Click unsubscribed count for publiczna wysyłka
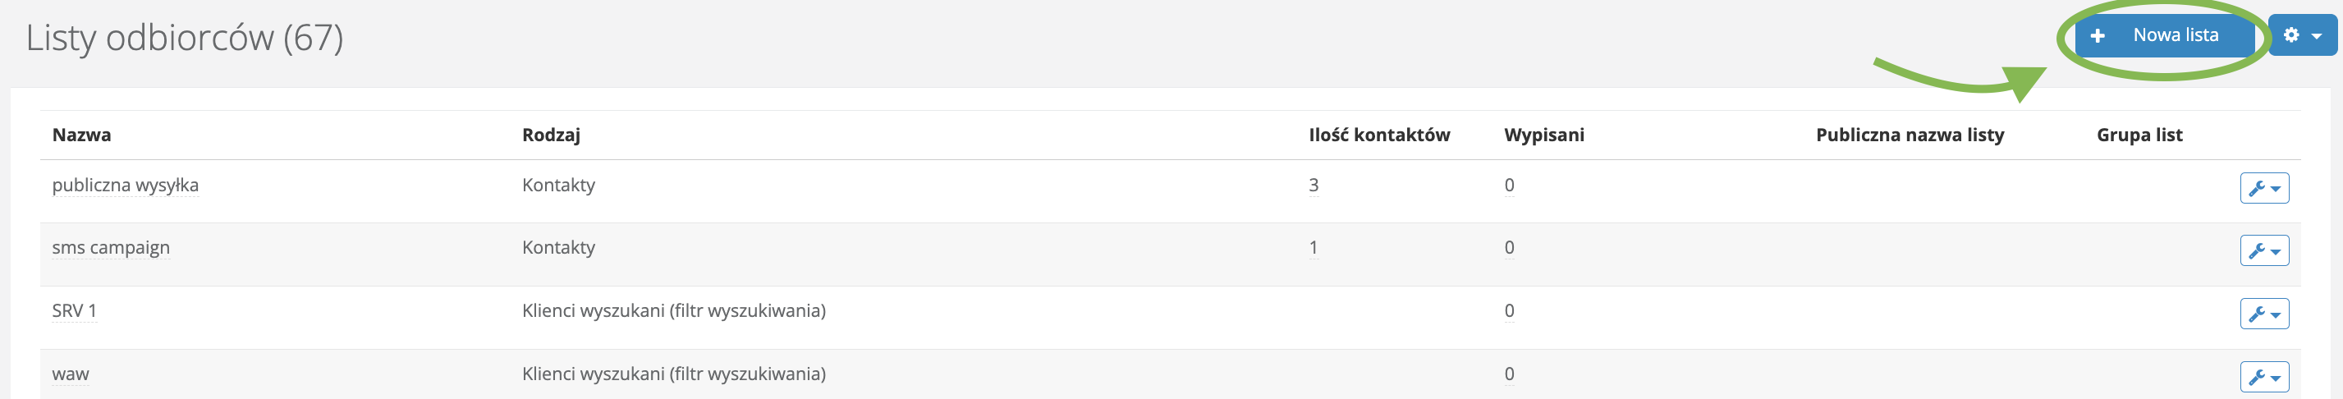The height and width of the screenshot is (399, 2343). (x=1509, y=186)
